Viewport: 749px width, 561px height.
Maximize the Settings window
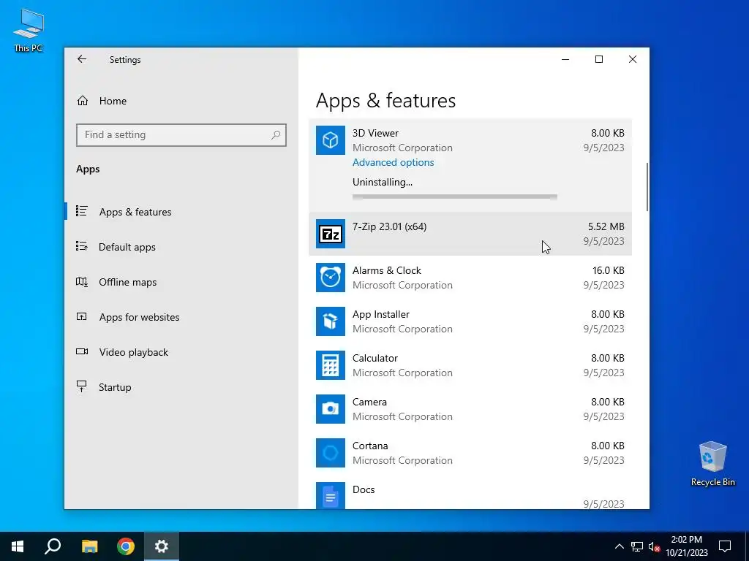pos(599,59)
